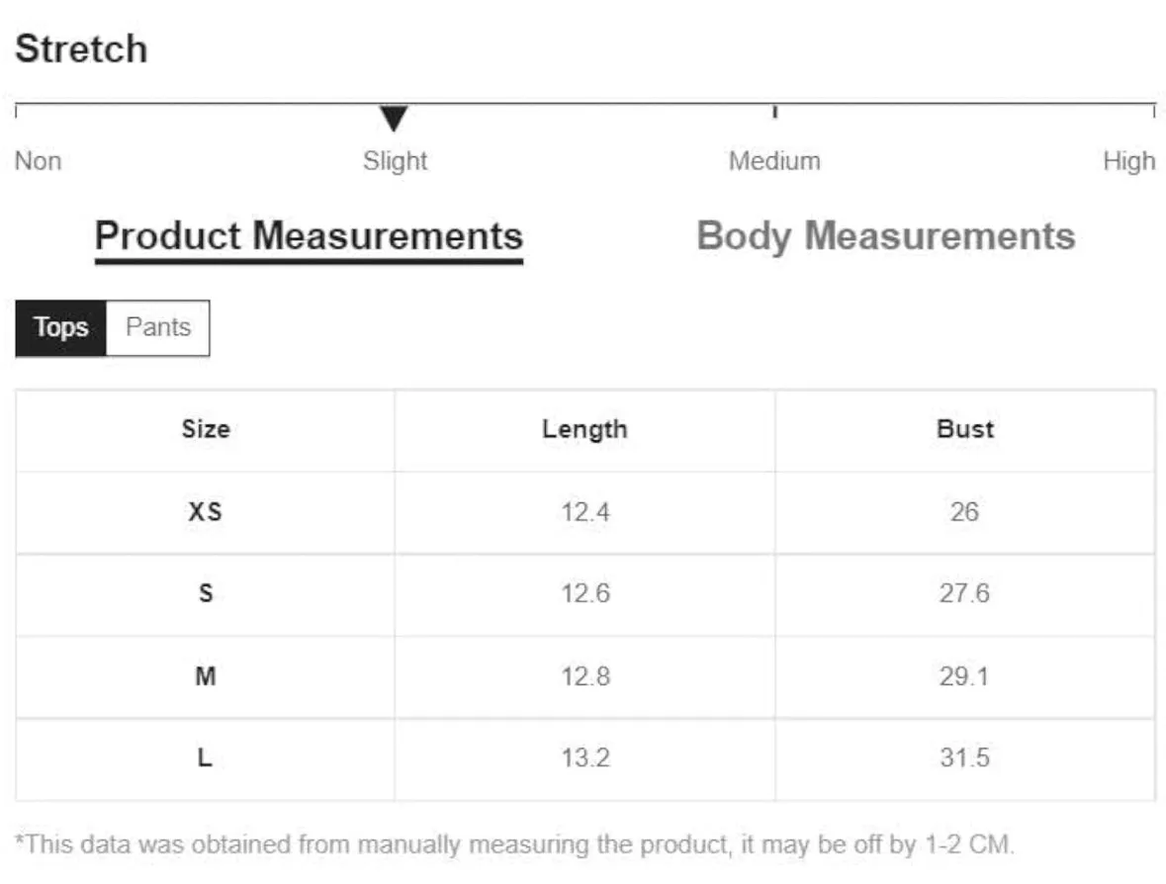The width and height of the screenshot is (1166, 884).
Task: Show the Pants measurements
Action: pos(157,328)
